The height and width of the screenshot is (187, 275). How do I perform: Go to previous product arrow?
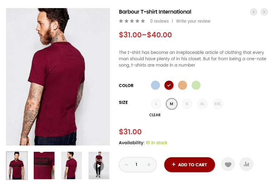(x=254, y=12)
